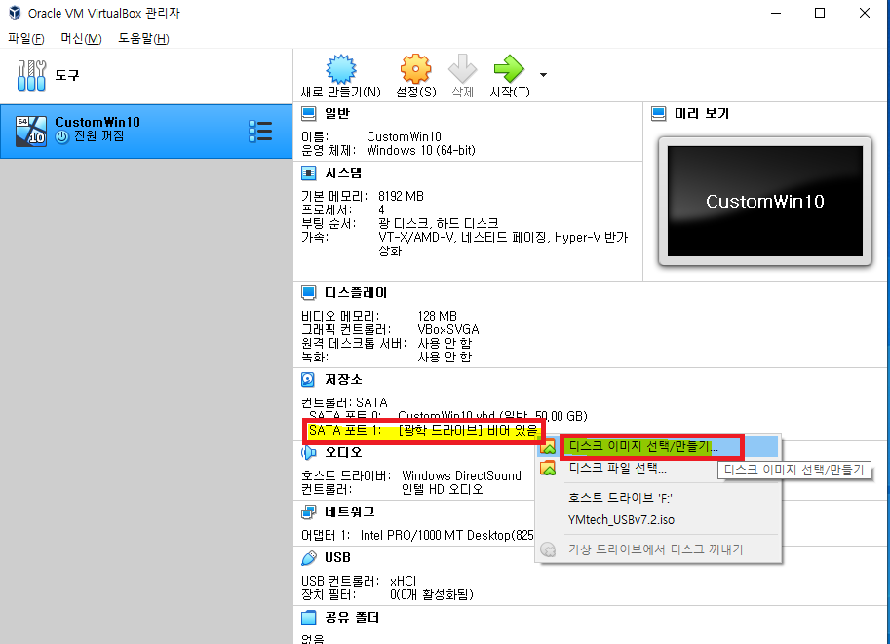The image size is (890, 644).
Task: Click the 8192 MB memory value
Action: point(401,197)
